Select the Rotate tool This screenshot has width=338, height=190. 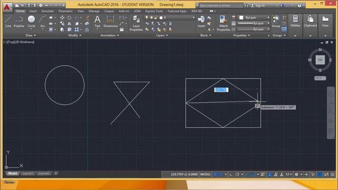click(x=69, y=17)
